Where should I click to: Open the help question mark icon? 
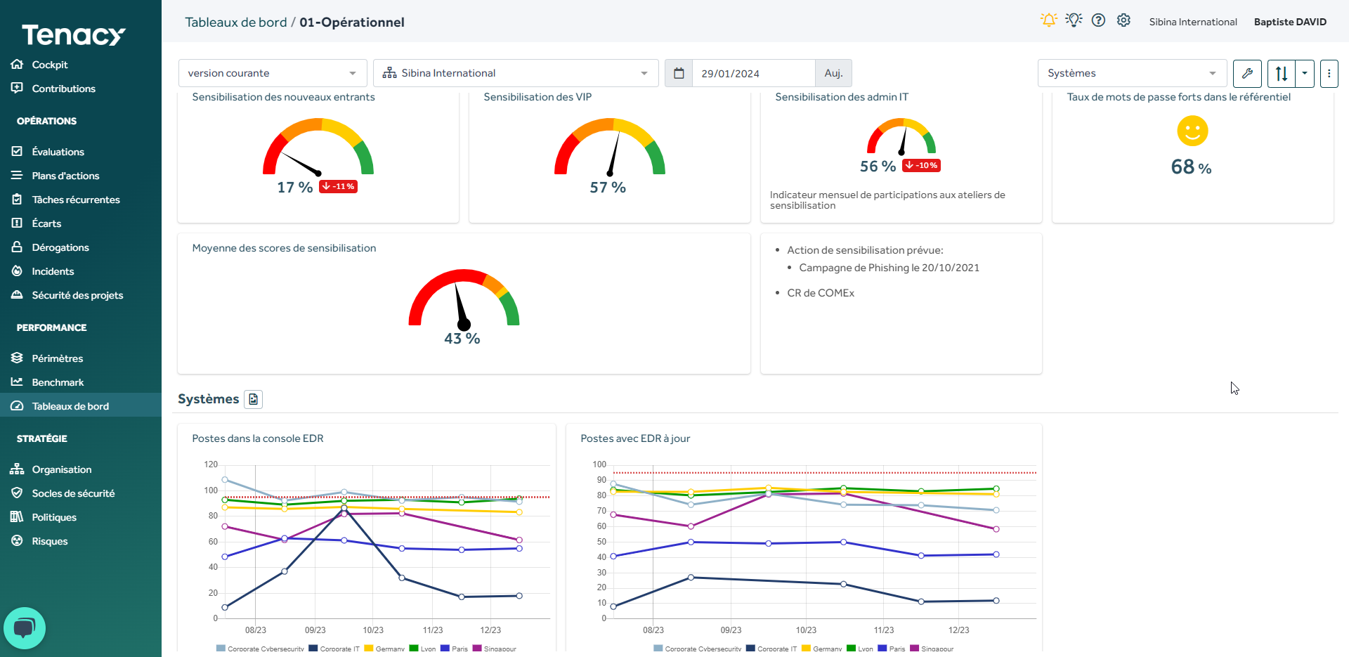coord(1098,20)
